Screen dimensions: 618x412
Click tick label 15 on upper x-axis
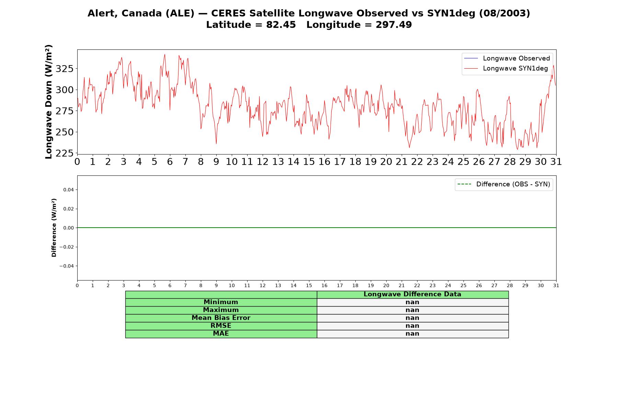point(309,161)
